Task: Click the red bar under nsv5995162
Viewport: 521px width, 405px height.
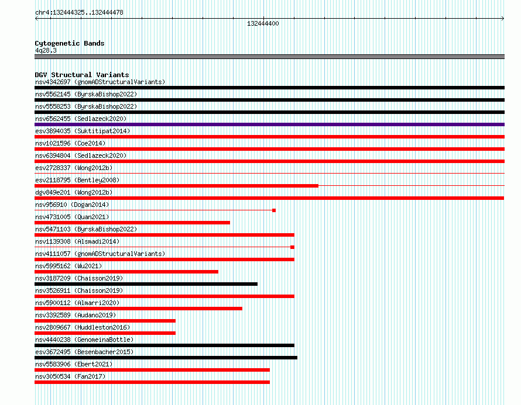Action: click(126, 272)
